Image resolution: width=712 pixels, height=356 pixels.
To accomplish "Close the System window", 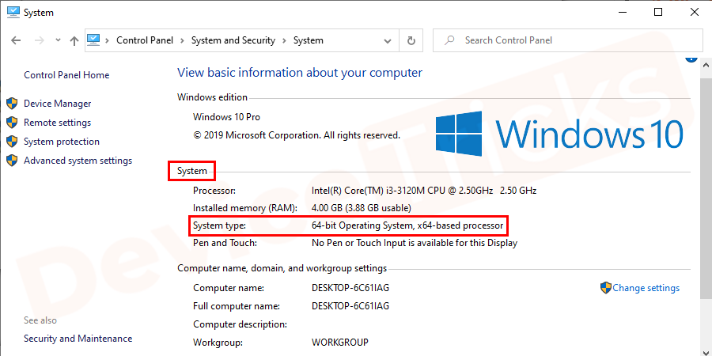I will 695,12.
